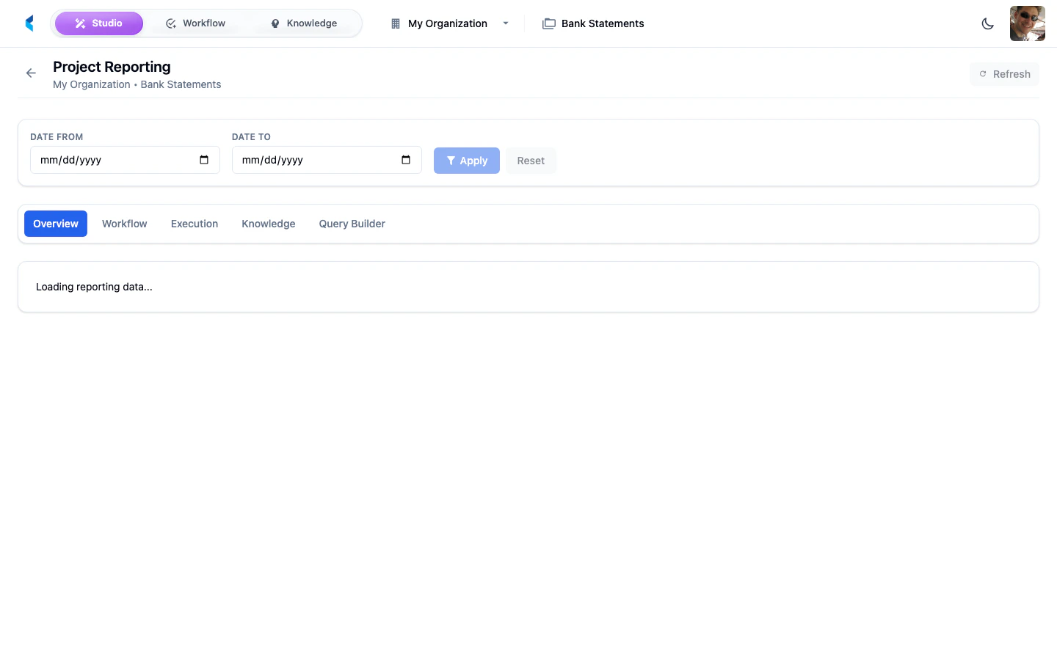Click the organization grid icon beside My Organization
This screenshot has width=1057, height=660.
click(x=394, y=23)
